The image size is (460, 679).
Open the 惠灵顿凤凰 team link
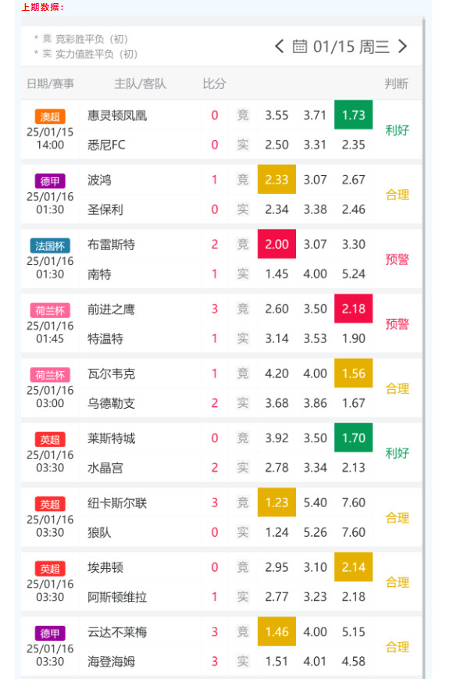117,115
